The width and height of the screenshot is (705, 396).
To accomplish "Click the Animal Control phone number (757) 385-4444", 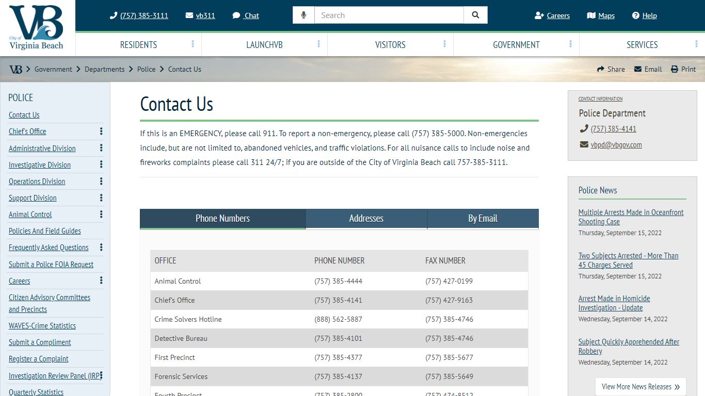I will (339, 281).
